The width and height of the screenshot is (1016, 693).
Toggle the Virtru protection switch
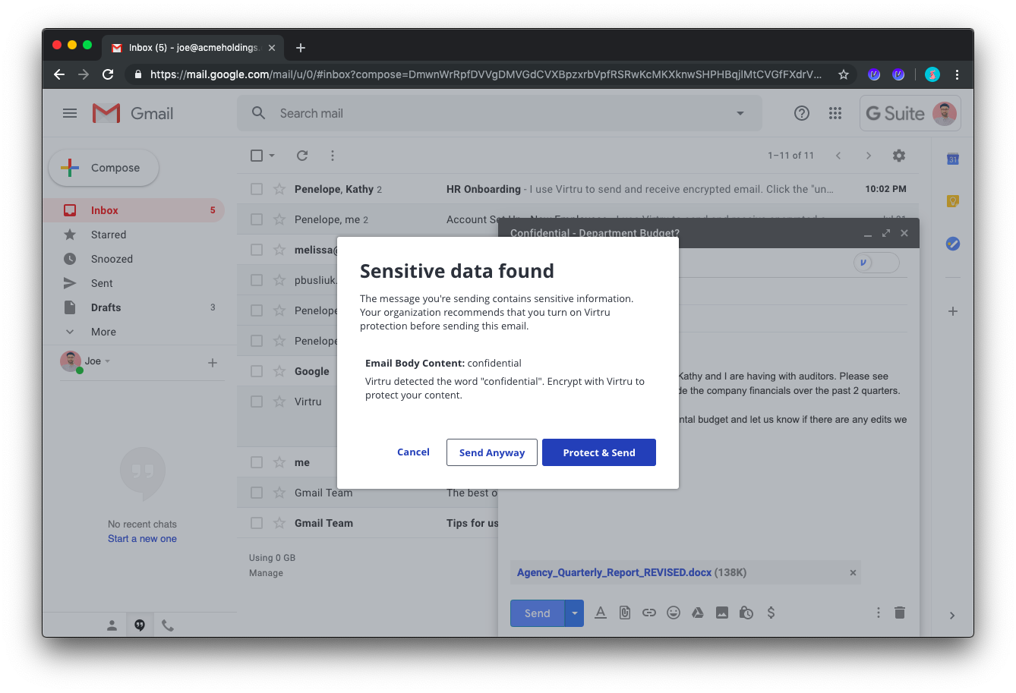(x=876, y=263)
